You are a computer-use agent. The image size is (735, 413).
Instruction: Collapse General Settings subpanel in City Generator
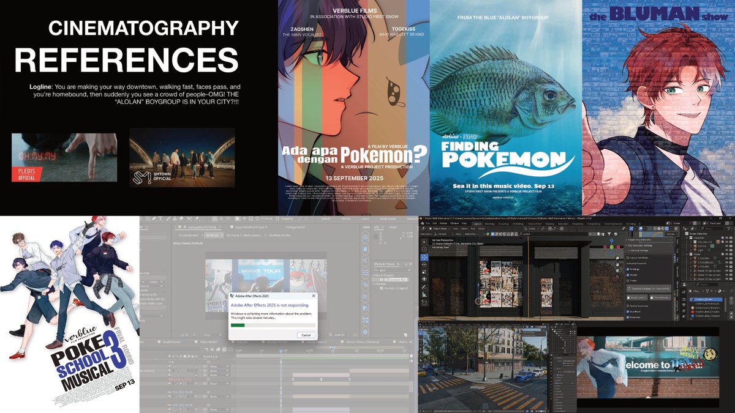[629, 250]
